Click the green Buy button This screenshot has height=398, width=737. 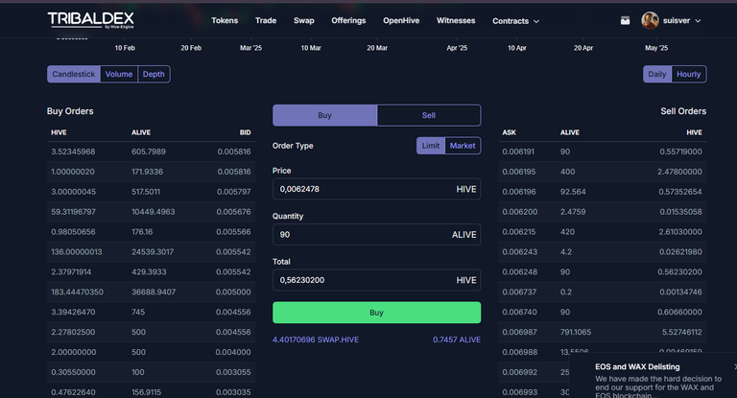point(376,313)
